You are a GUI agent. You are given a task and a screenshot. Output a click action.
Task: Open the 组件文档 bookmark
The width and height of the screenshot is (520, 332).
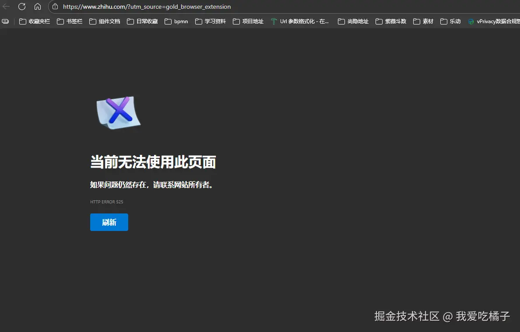tap(105, 21)
